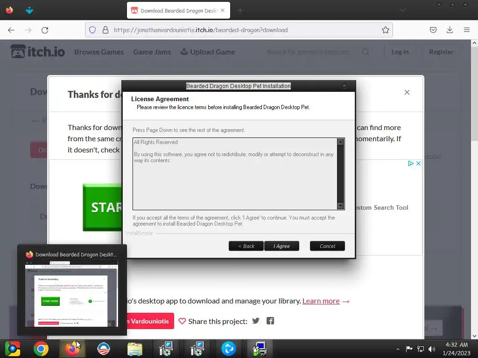Open the Firefox downloads panel

click(x=450, y=30)
